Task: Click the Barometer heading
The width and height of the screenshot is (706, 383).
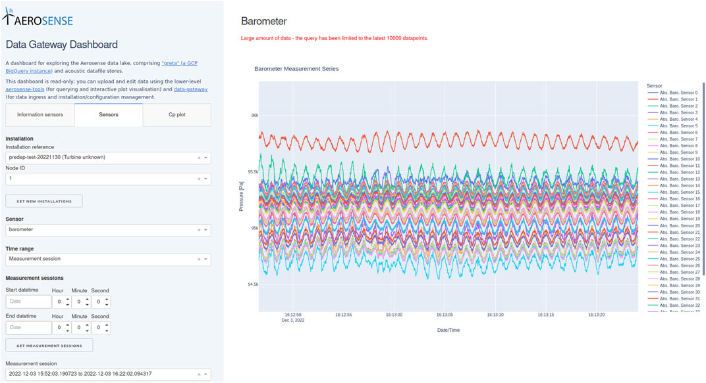Action: click(264, 21)
